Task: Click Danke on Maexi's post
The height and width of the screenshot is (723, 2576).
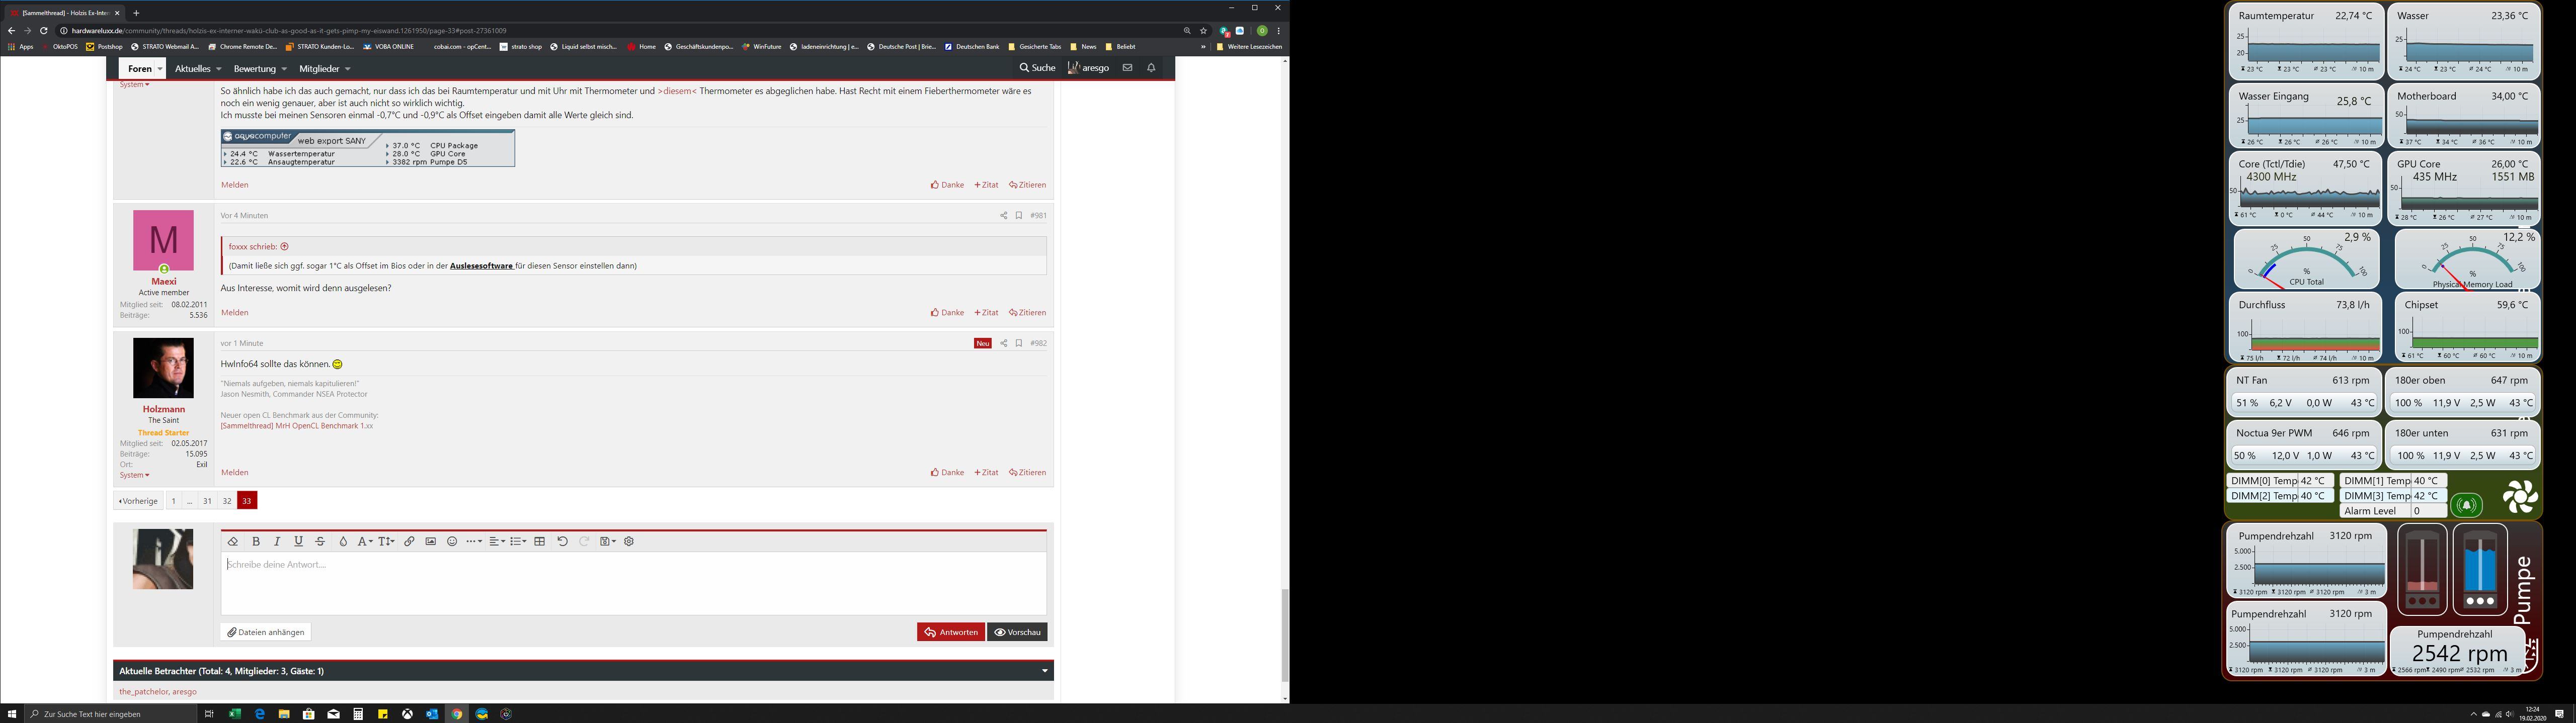Action: tap(948, 313)
